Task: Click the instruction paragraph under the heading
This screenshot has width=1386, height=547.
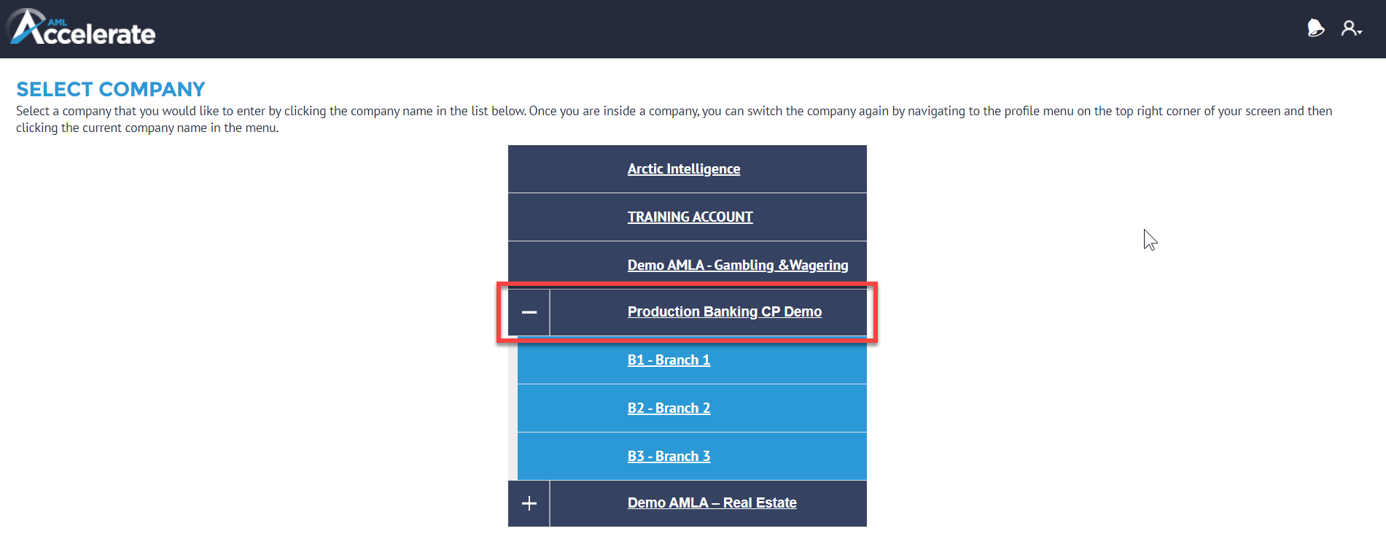Action: 674,120
